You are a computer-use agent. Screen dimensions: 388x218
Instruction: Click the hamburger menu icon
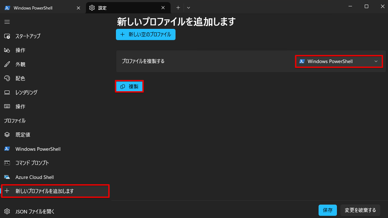click(7, 22)
